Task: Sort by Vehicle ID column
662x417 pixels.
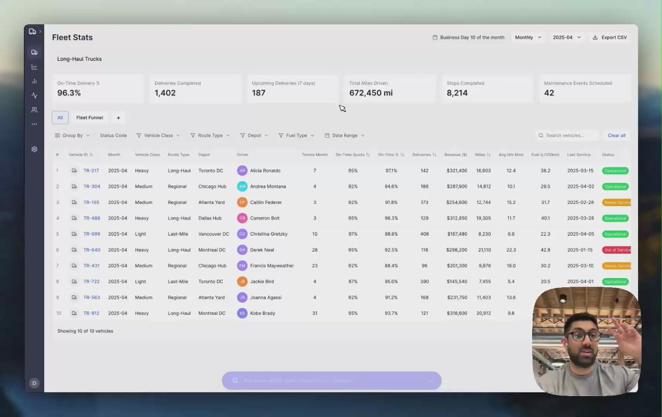Action: [81, 155]
